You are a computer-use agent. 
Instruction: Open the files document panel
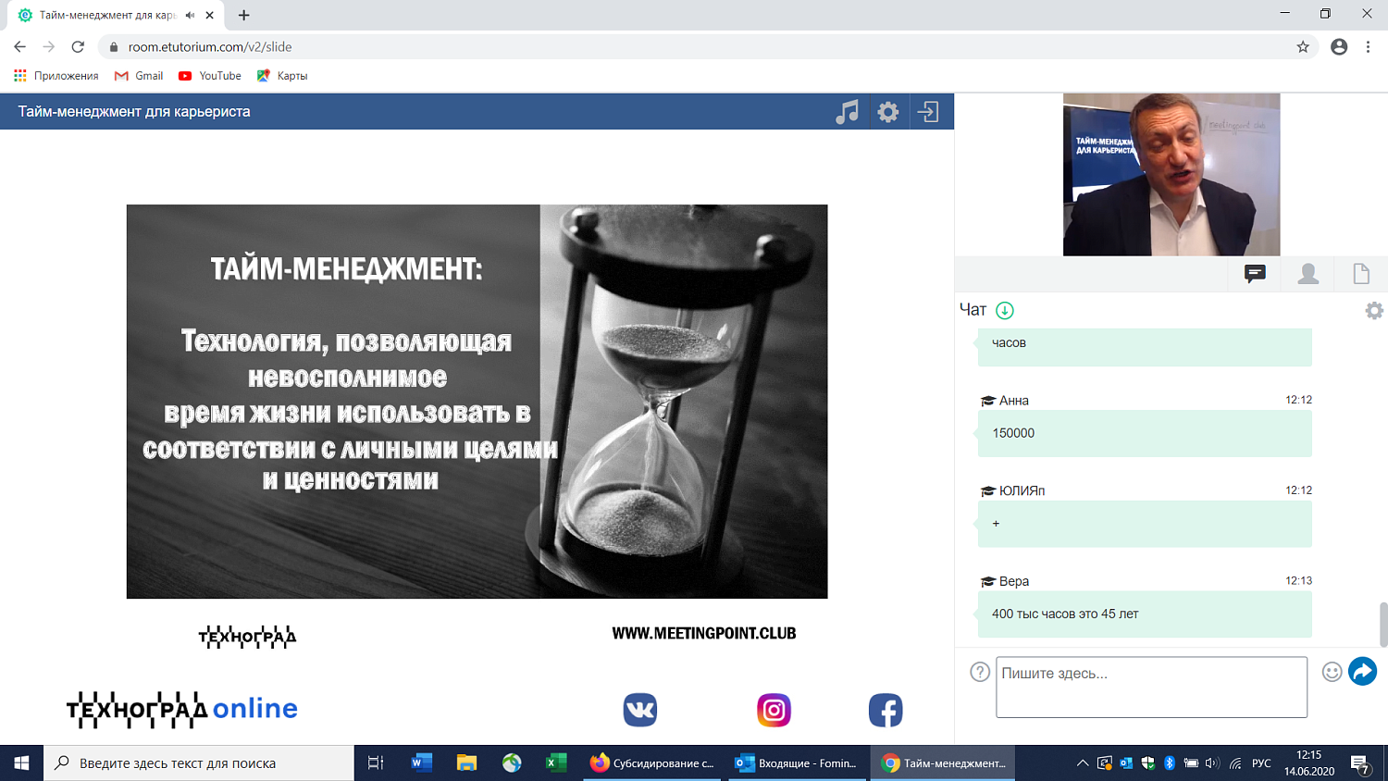[1360, 273]
